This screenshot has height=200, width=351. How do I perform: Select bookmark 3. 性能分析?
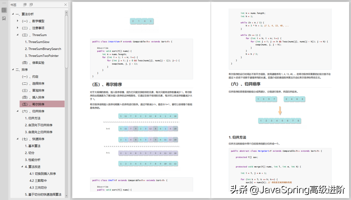33,160
